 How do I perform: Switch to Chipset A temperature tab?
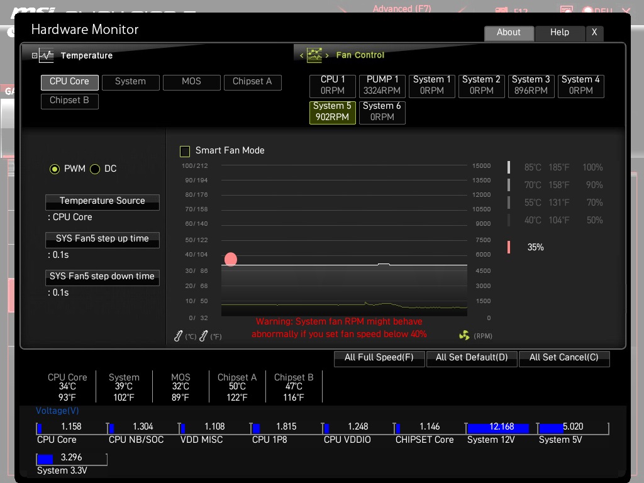[252, 82]
